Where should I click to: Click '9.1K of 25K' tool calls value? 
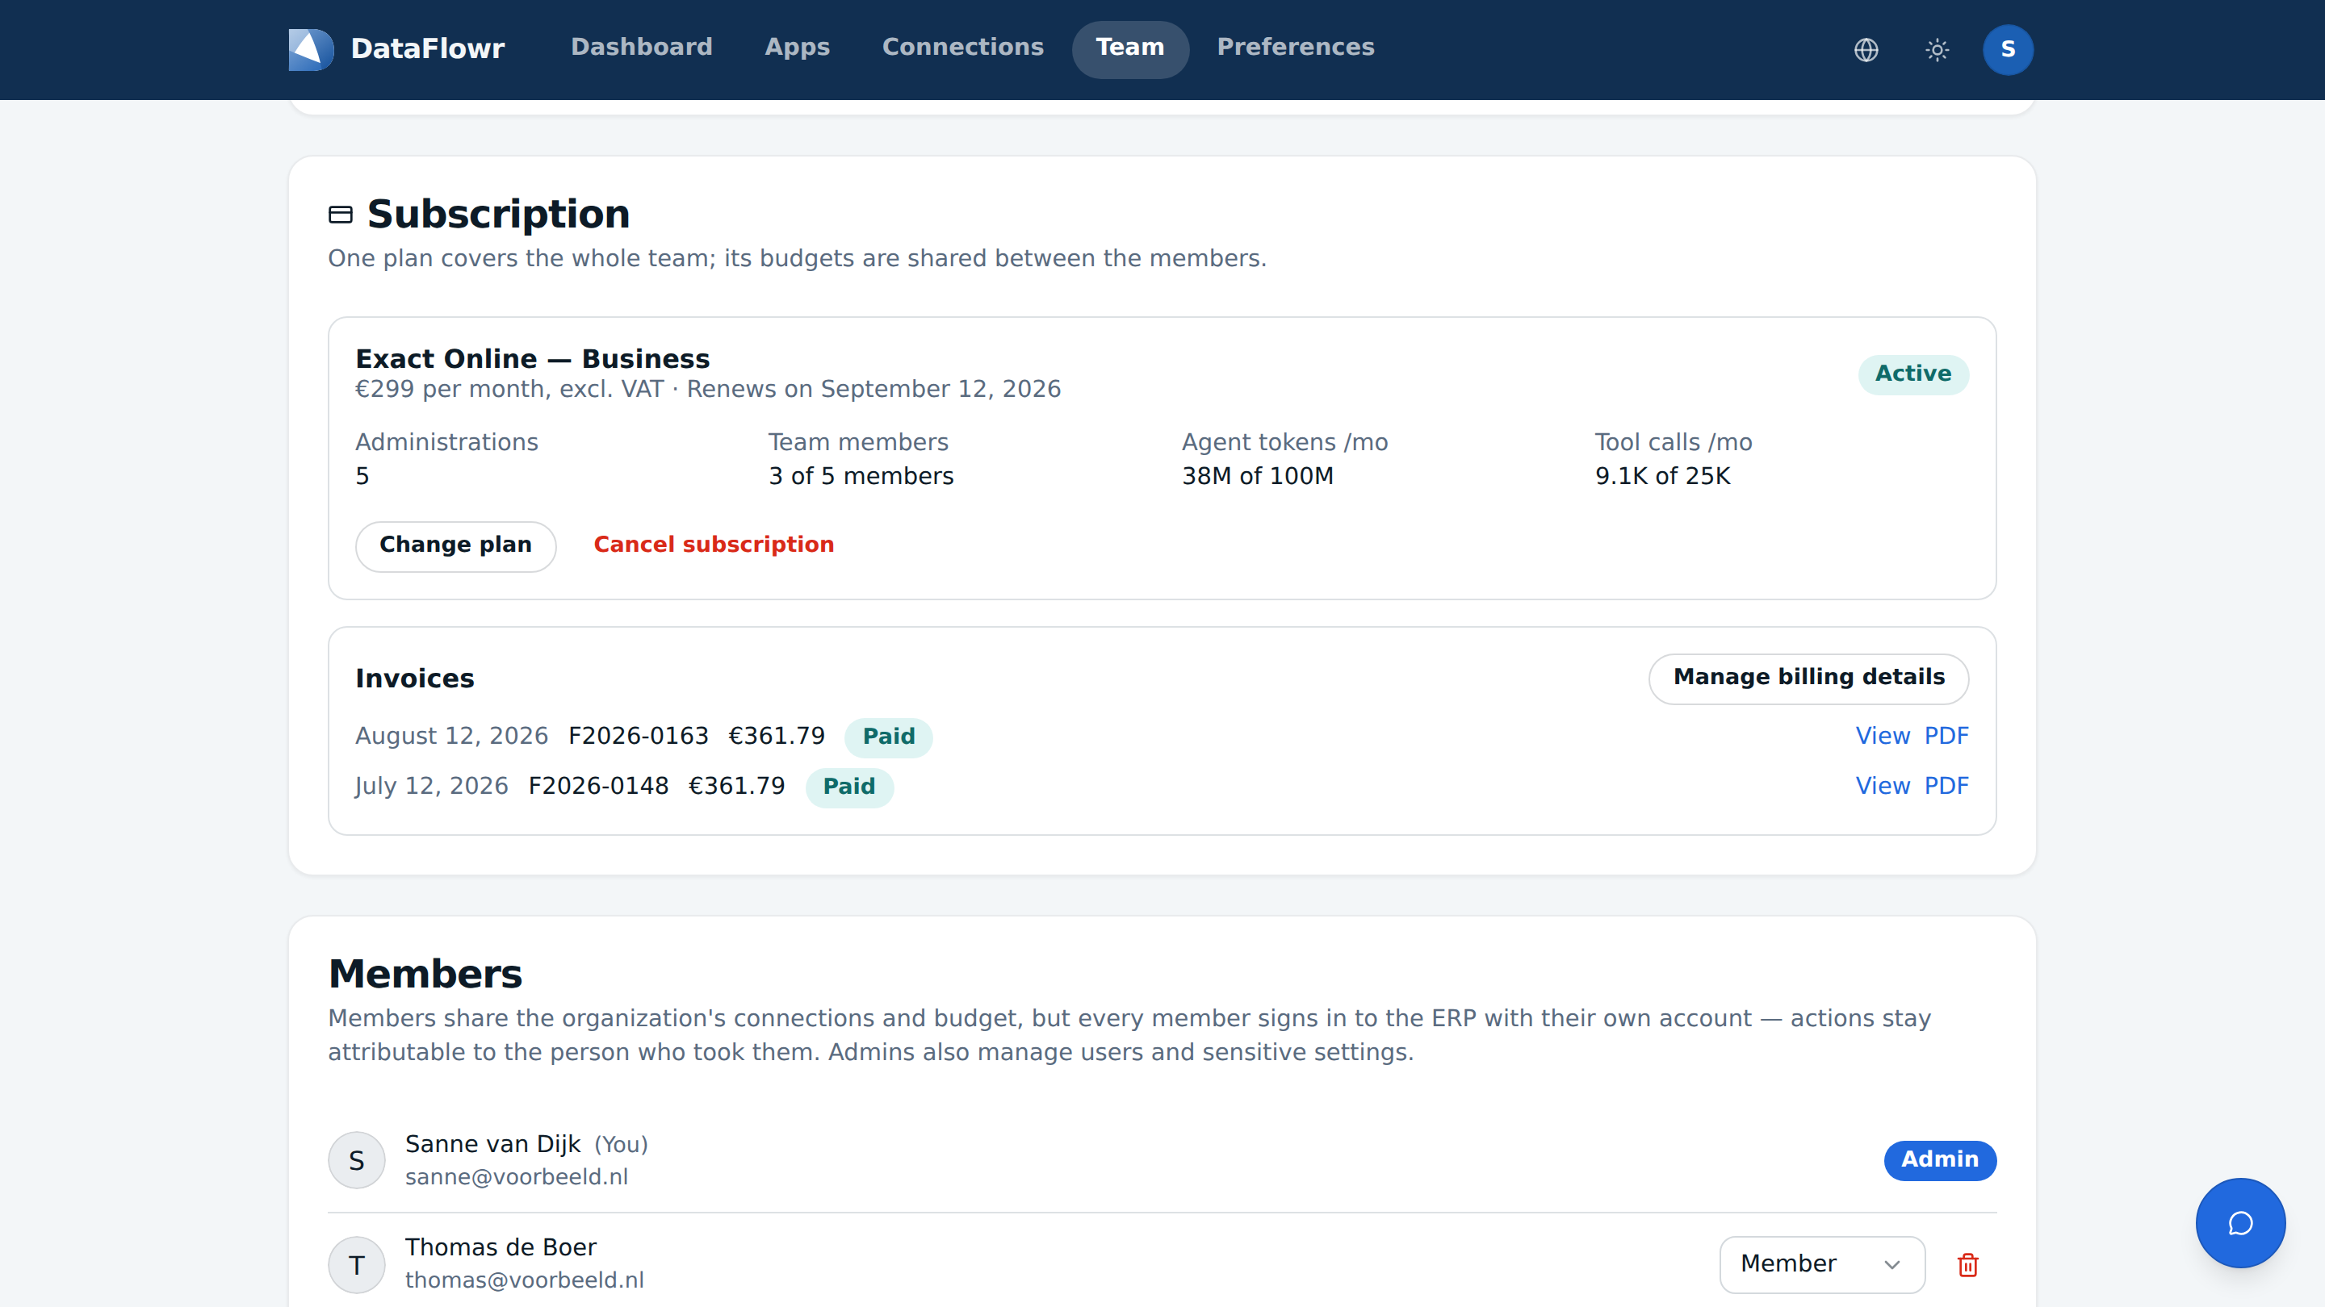click(x=1662, y=476)
